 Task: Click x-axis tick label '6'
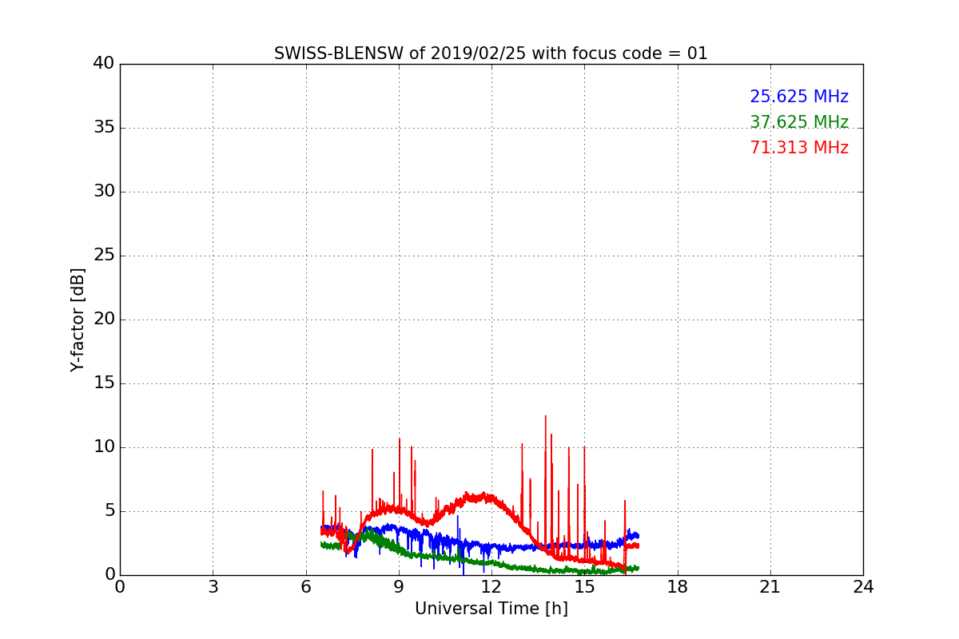pos(305,586)
